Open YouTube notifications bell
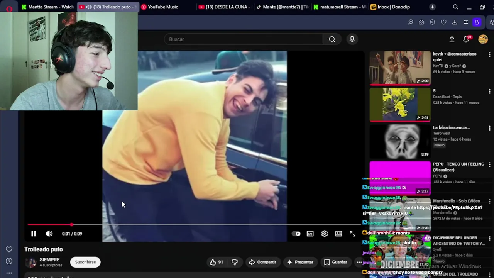This screenshot has width=494, height=278. tap(467, 39)
